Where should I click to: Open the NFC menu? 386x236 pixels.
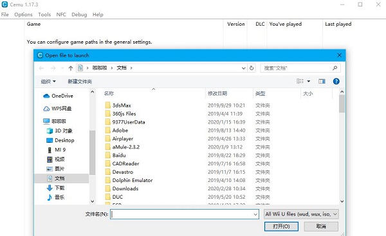tap(61, 15)
